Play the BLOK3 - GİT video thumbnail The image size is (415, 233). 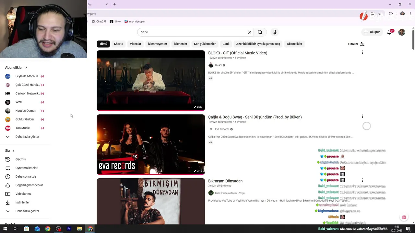pos(151,80)
